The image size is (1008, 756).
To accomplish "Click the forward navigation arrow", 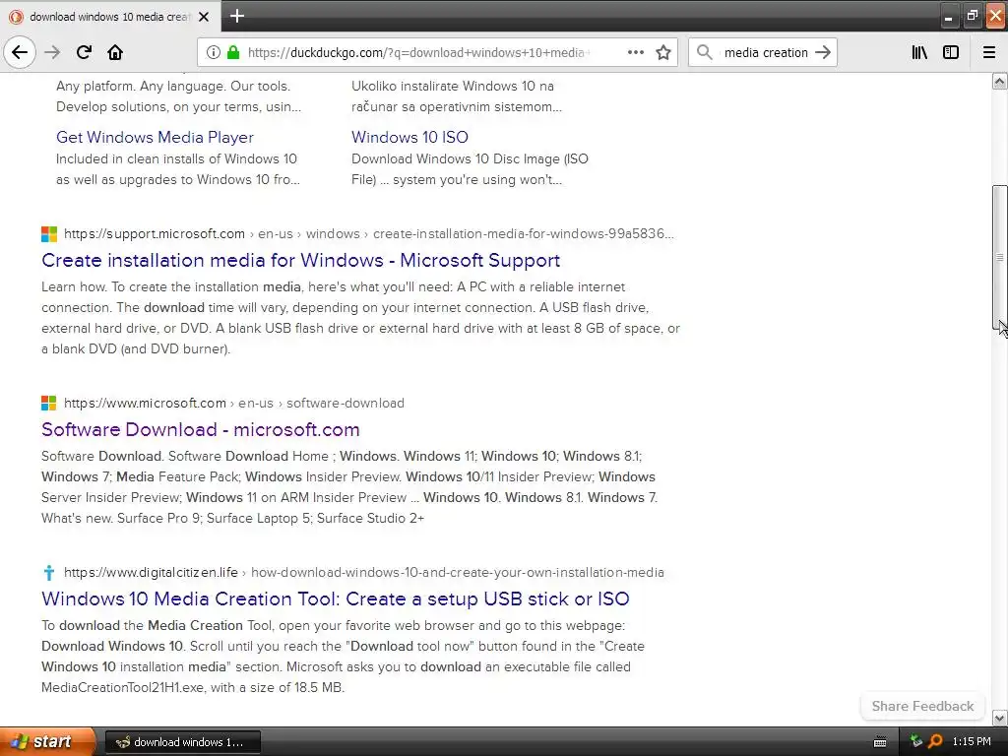I will pos(52,52).
